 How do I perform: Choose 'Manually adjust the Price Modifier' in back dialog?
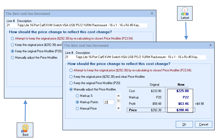12,58
